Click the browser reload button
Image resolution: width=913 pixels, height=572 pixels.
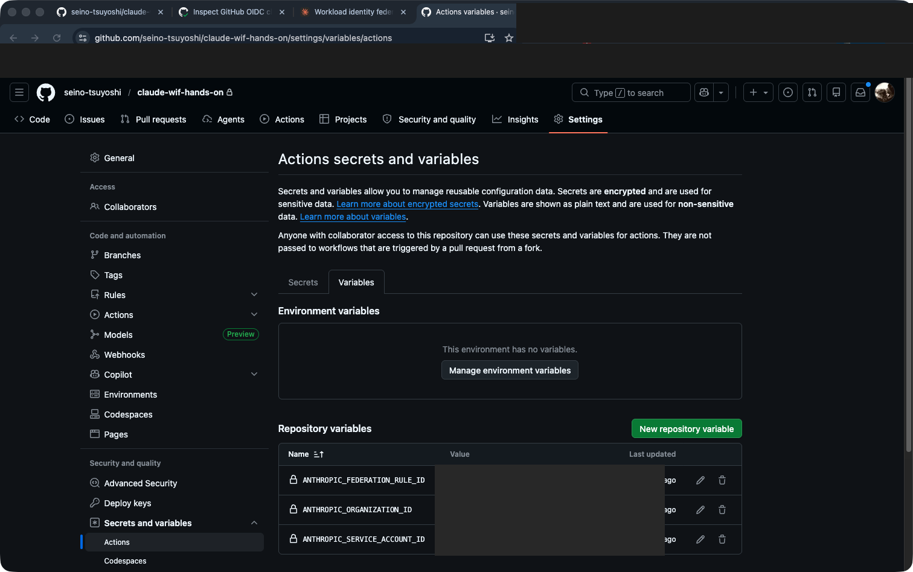[x=57, y=38]
